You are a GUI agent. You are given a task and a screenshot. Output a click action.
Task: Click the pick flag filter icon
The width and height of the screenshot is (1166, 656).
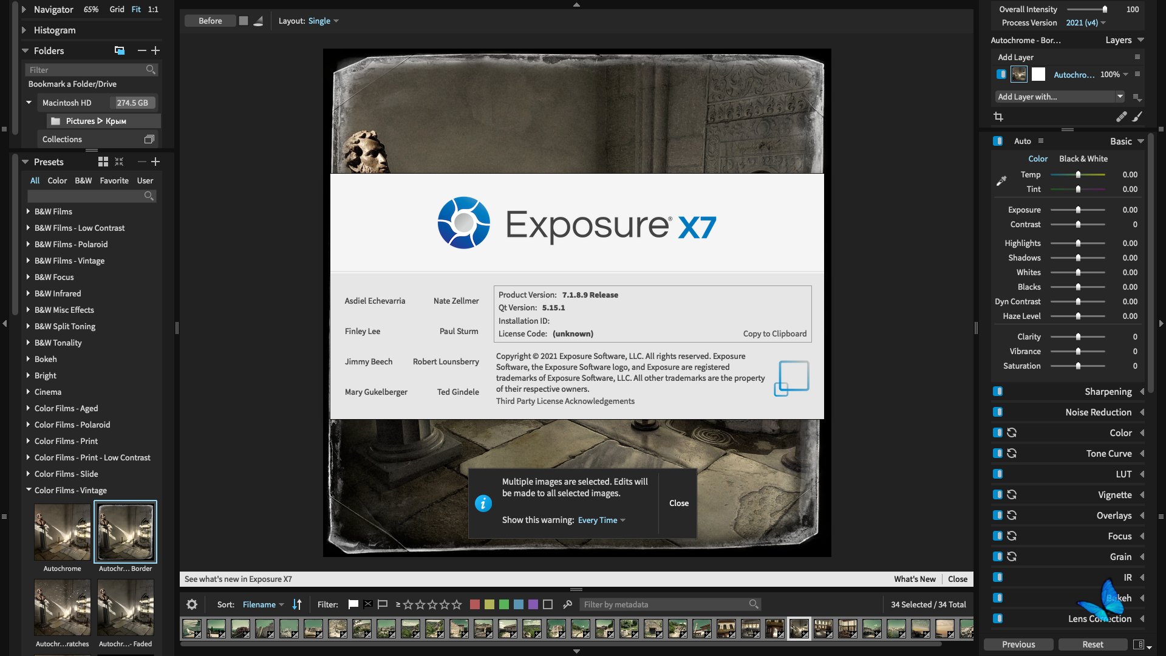pos(353,604)
